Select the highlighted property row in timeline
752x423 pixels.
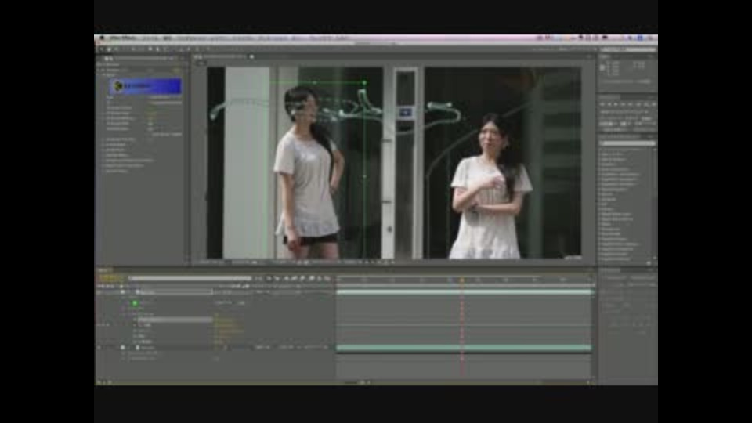[175, 320]
